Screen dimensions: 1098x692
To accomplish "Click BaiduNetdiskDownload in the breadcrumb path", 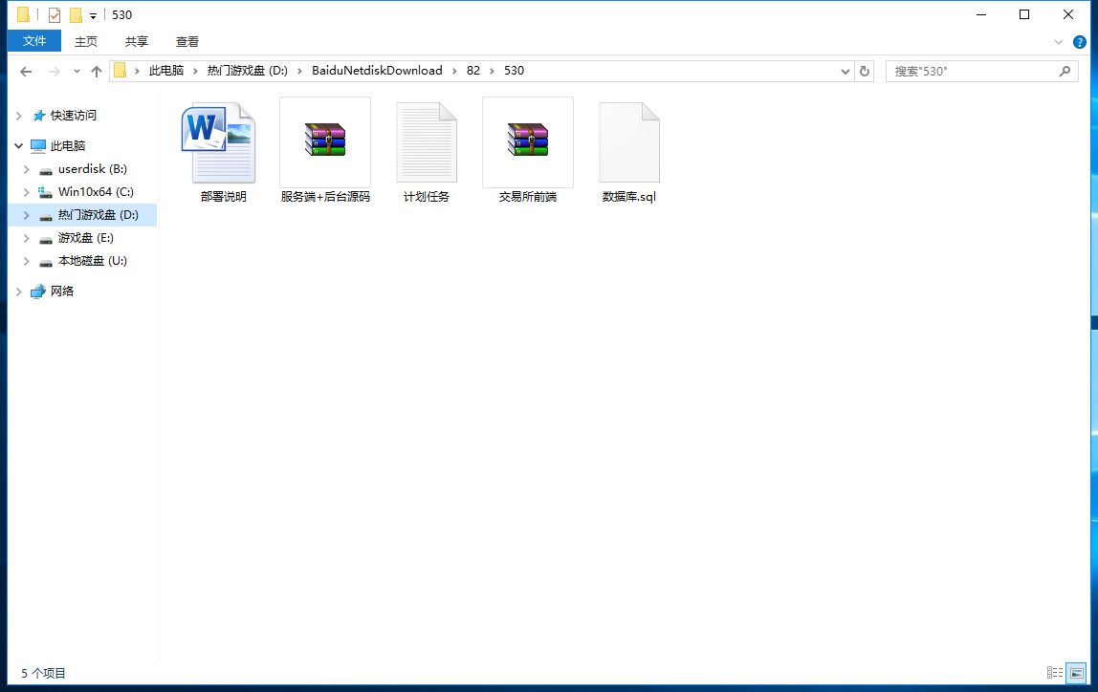I will pyautogui.click(x=377, y=71).
